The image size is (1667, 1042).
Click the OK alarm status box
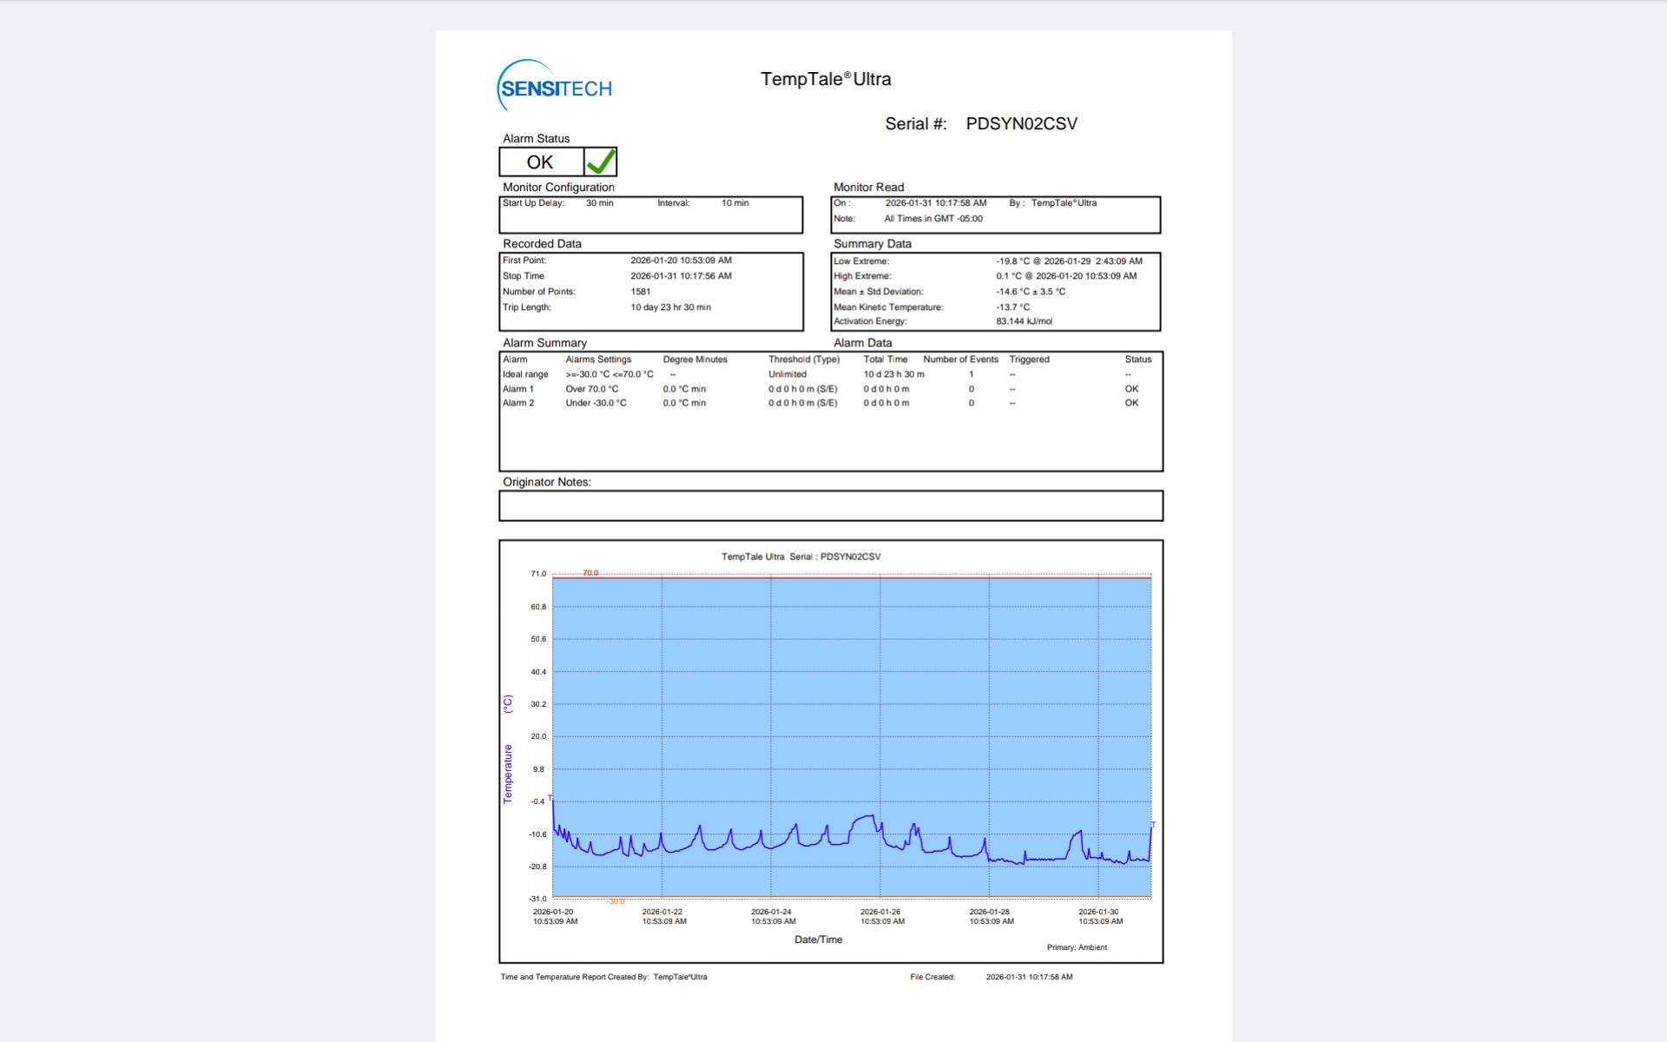540,162
